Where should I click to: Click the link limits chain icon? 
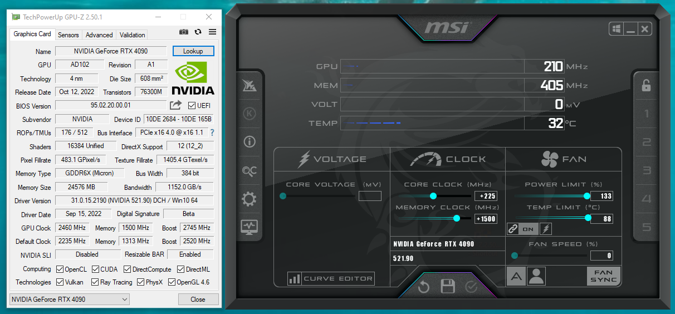click(x=513, y=229)
